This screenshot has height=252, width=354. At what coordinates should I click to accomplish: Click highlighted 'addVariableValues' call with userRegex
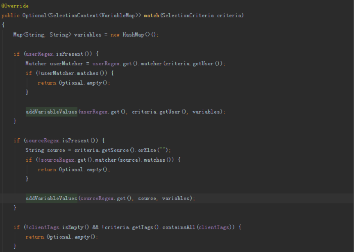pyautogui.click(x=52, y=112)
